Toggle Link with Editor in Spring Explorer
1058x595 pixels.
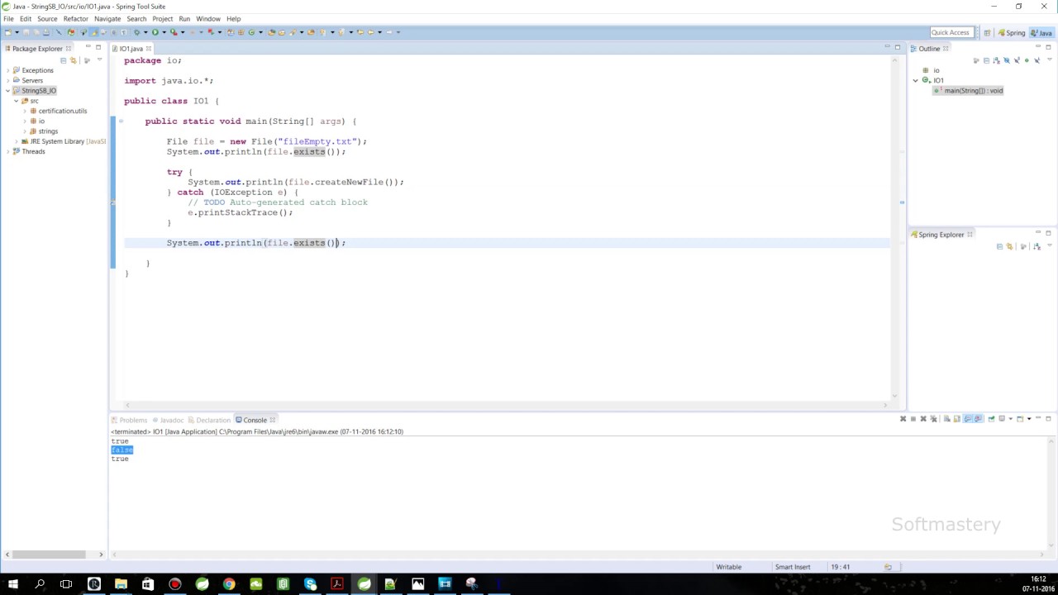click(x=1009, y=246)
